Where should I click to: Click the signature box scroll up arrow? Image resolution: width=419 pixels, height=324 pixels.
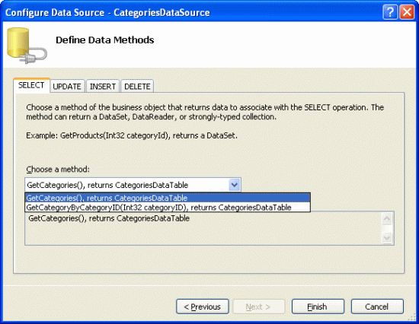[387, 219]
